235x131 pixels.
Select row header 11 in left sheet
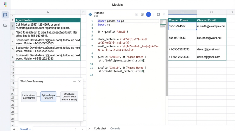(x=13, y=62)
